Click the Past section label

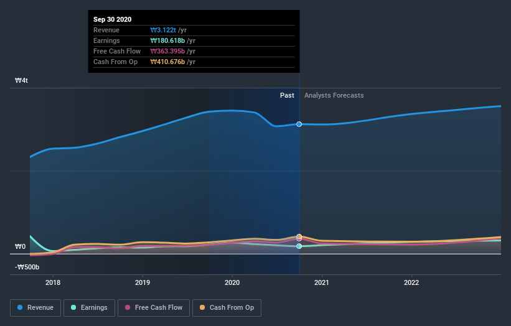coord(287,95)
